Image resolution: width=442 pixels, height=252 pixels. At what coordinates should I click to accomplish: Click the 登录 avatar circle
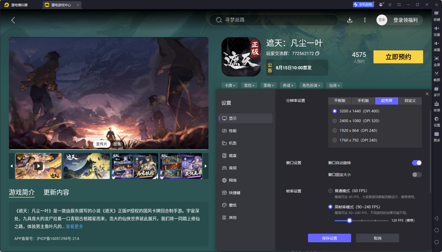point(382,20)
